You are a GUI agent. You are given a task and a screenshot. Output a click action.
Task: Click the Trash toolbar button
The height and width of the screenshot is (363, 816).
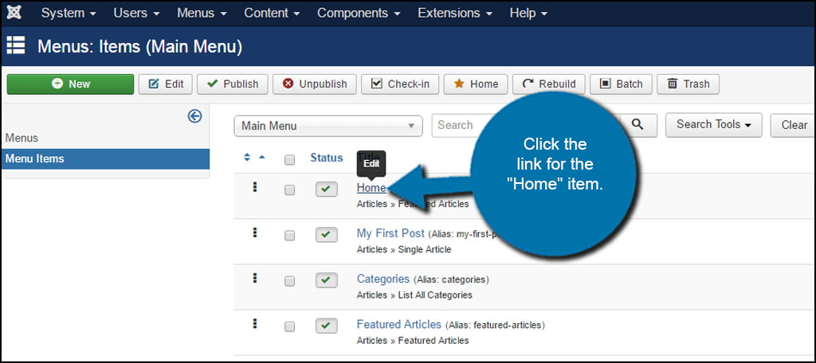[x=688, y=84]
